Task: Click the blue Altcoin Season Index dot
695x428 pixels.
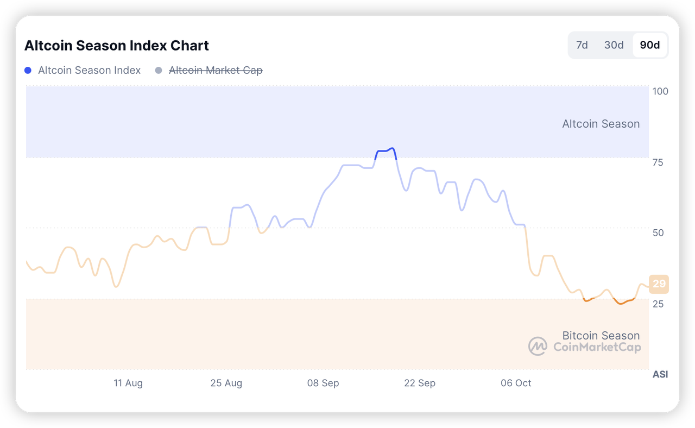Action: pyautogui.click(x=28, y=70)
